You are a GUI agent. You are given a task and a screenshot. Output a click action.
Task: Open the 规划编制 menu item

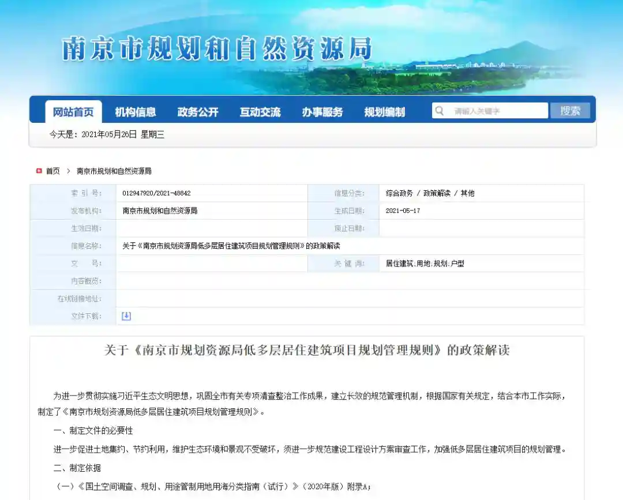(384, 112)
